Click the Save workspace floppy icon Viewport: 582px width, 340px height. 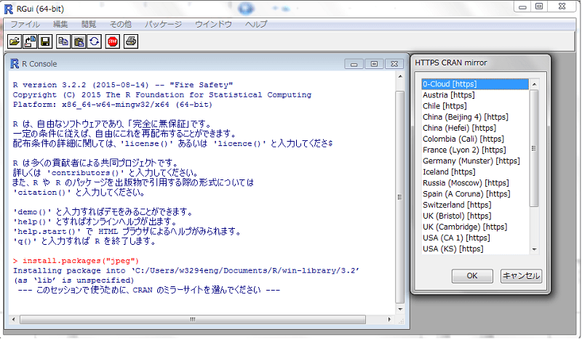(45, 41)
